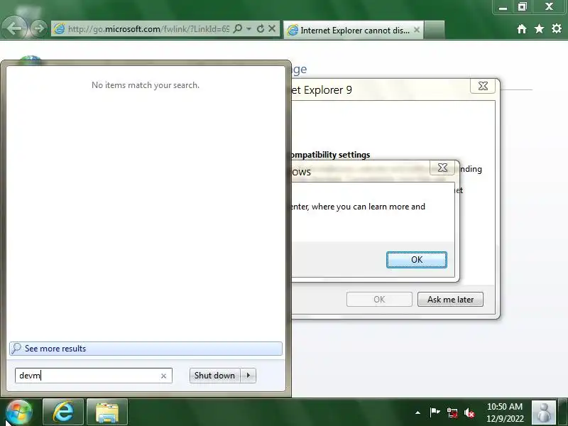Open Favorites star icon
This screenshot has height=426, width=568.
(x=539, y=28)
